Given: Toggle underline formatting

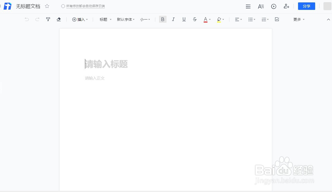Looking at the screenshot, I should point(184,19).
